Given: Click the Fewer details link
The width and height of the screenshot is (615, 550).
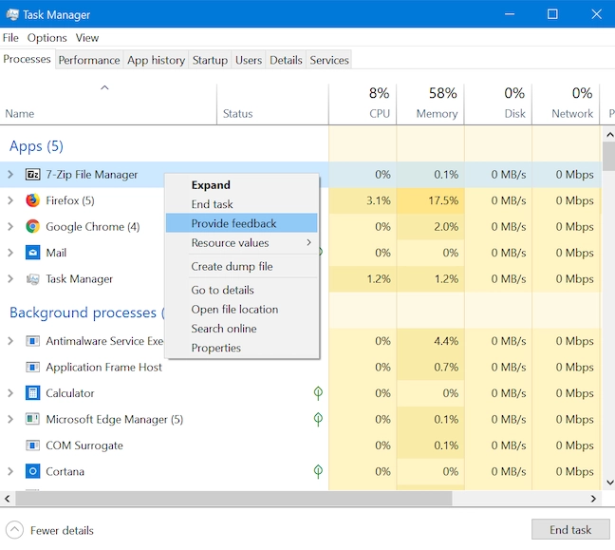Looking at the screenshot, I should (62, 530).
